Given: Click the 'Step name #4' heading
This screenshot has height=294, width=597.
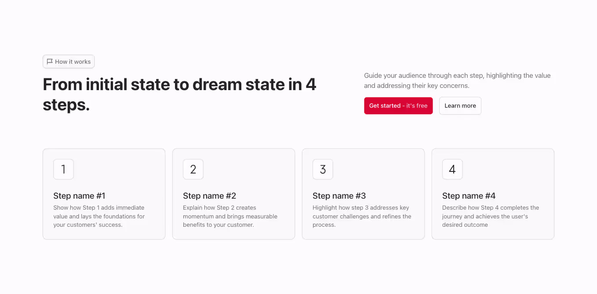Looking at the screenshot, I should pos(469,196).
